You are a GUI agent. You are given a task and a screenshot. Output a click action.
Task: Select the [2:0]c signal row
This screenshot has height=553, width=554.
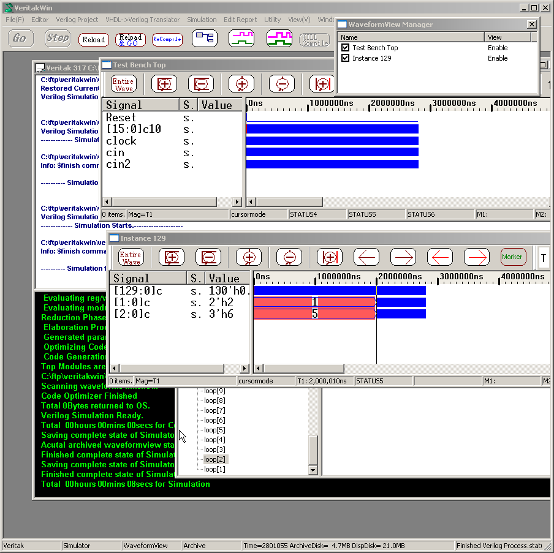pyautogui.click(x=180, y=314)
